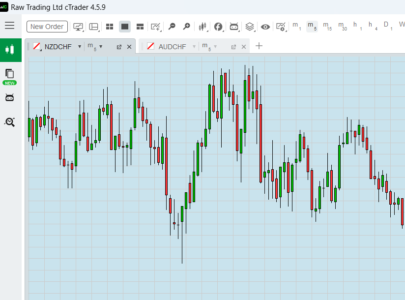405x300 pixels.
Task: Click the AUDCHF red slash symbol icon
Action: 150,47
